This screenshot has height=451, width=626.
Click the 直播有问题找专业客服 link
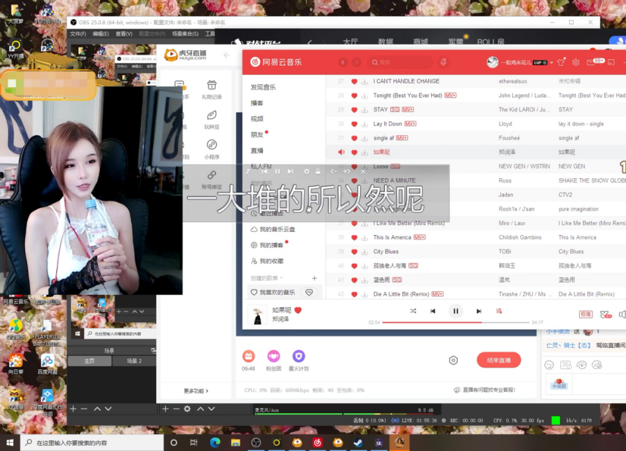coord(485,390)
